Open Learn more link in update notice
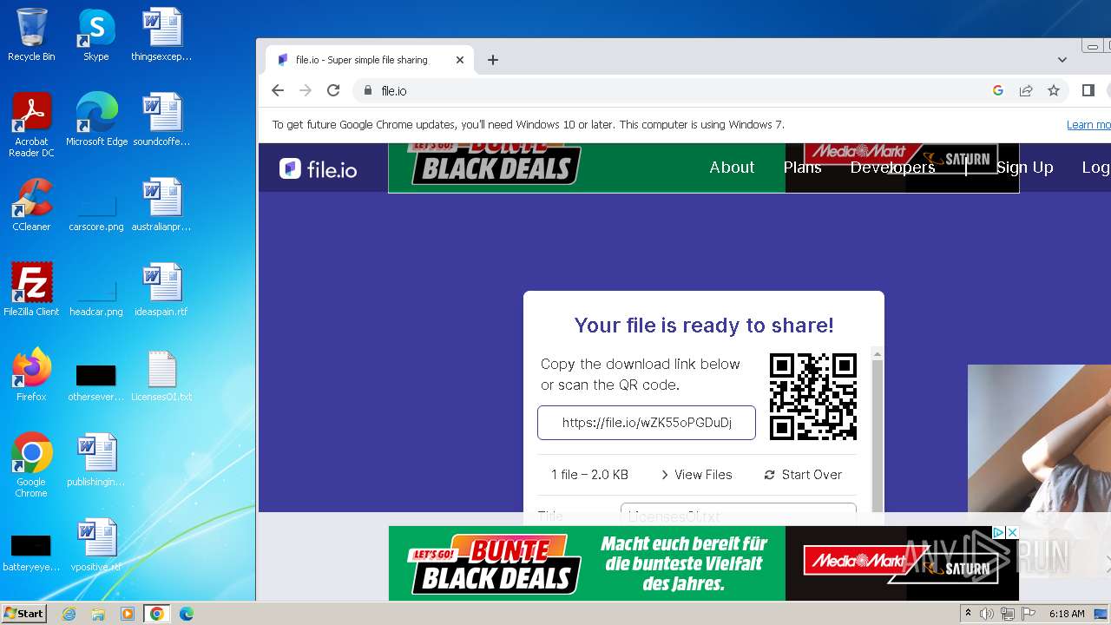Image resolution: width=1111 pixels, height=625 pixels. (x=1088, y=125)
